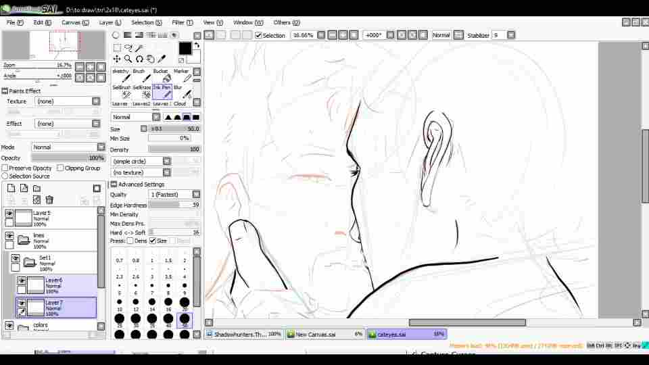Adjust the layer Opacity slider
The width and height of the screenshot is (649, 365).
tap(68, 158)
